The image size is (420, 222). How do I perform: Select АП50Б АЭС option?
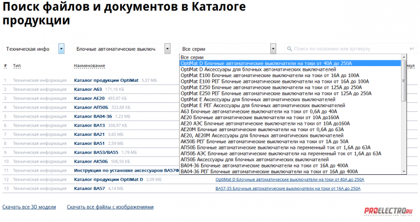tap(290, 153)
